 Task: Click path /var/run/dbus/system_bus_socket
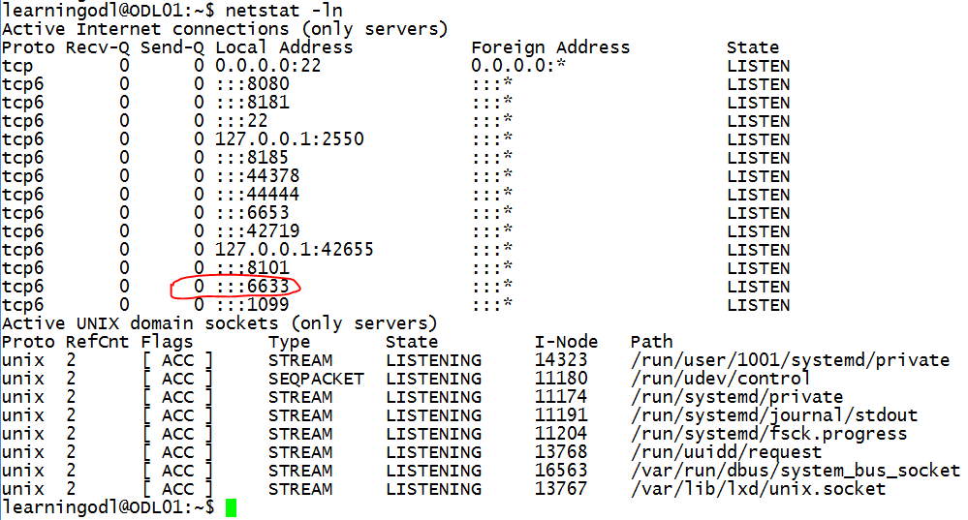(x=796, y=471)
